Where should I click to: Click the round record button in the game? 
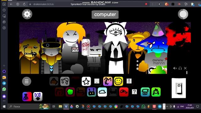(x=183, y=14)
